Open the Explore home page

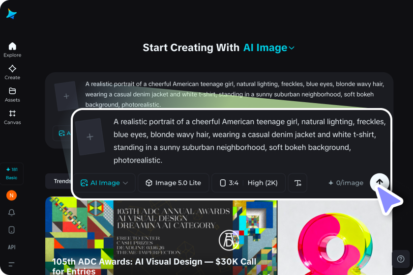(12, 50)
